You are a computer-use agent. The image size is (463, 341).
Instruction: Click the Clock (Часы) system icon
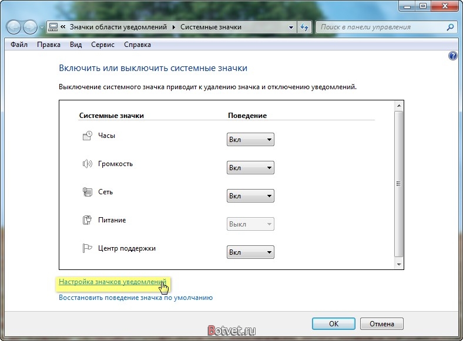tap(88, 136)
